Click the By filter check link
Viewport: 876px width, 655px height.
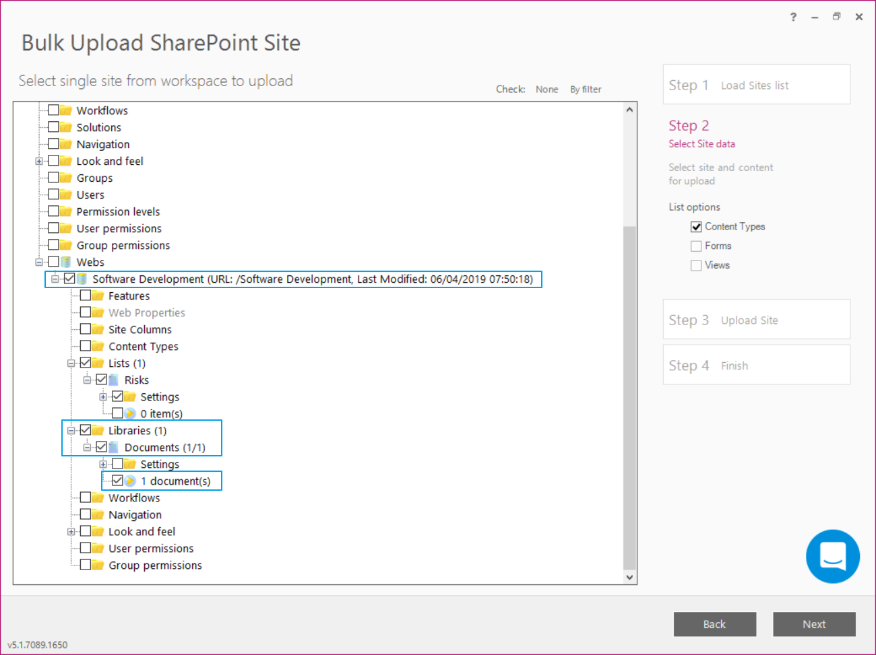[586, 90]
